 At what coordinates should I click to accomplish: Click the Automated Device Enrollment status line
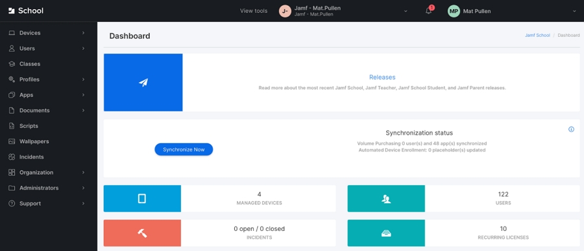422,150
